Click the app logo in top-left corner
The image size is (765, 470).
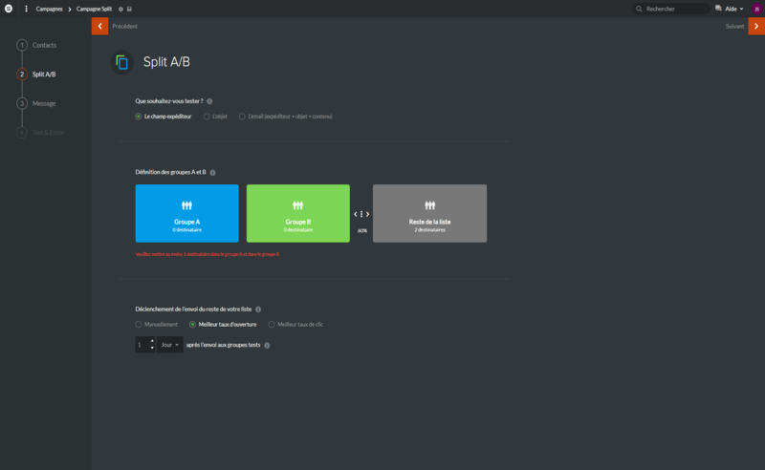click(x=8, y=9)
